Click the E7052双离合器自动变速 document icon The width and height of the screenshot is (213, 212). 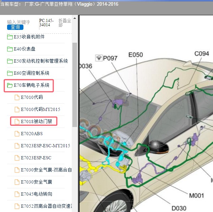(17, 206)
